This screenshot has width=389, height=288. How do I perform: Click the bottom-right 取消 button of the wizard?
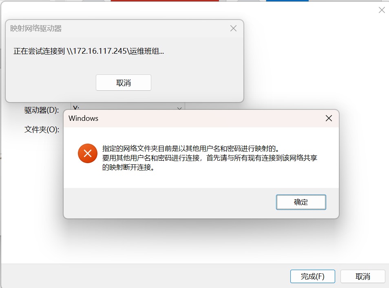[x=363, y=276]
